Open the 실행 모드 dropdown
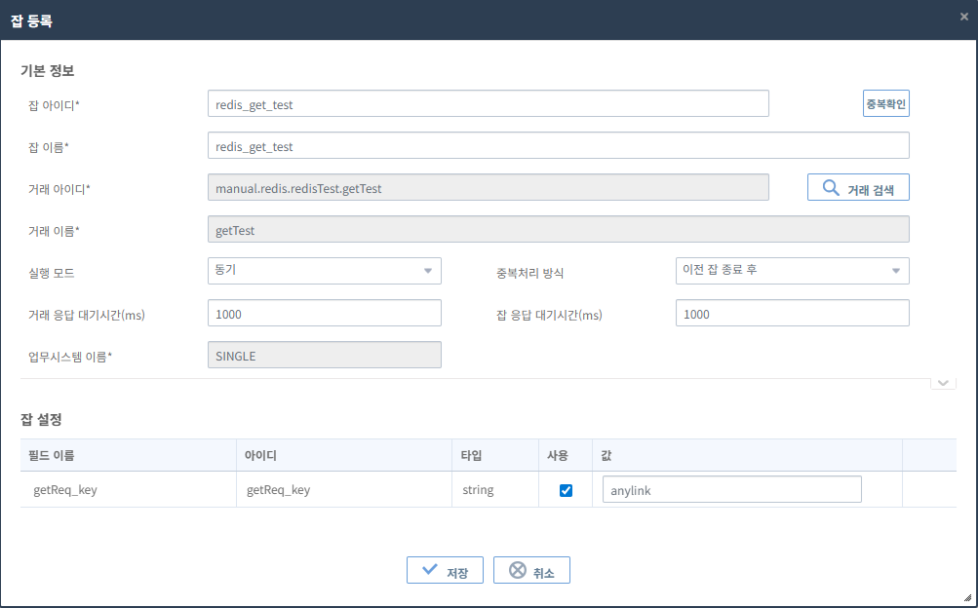 325,271
